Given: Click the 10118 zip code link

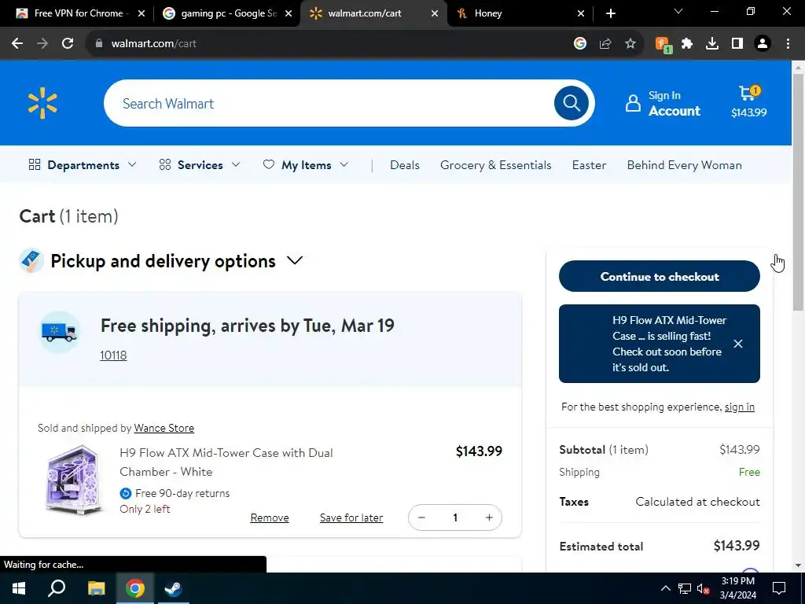Looking at the screenshot, I should (113, 355).
